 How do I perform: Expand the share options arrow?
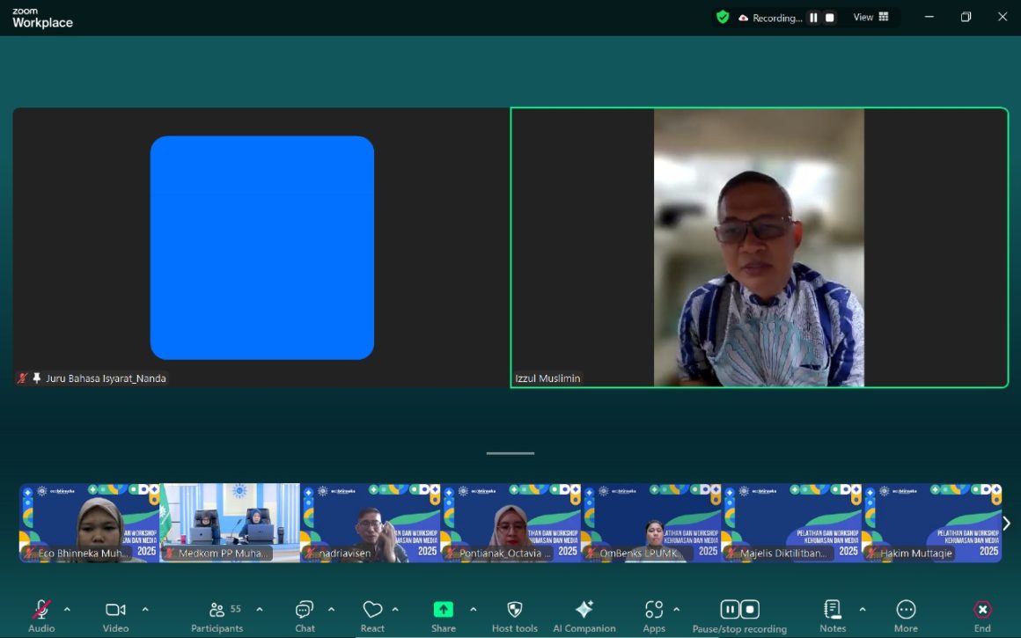pos(473,609)
